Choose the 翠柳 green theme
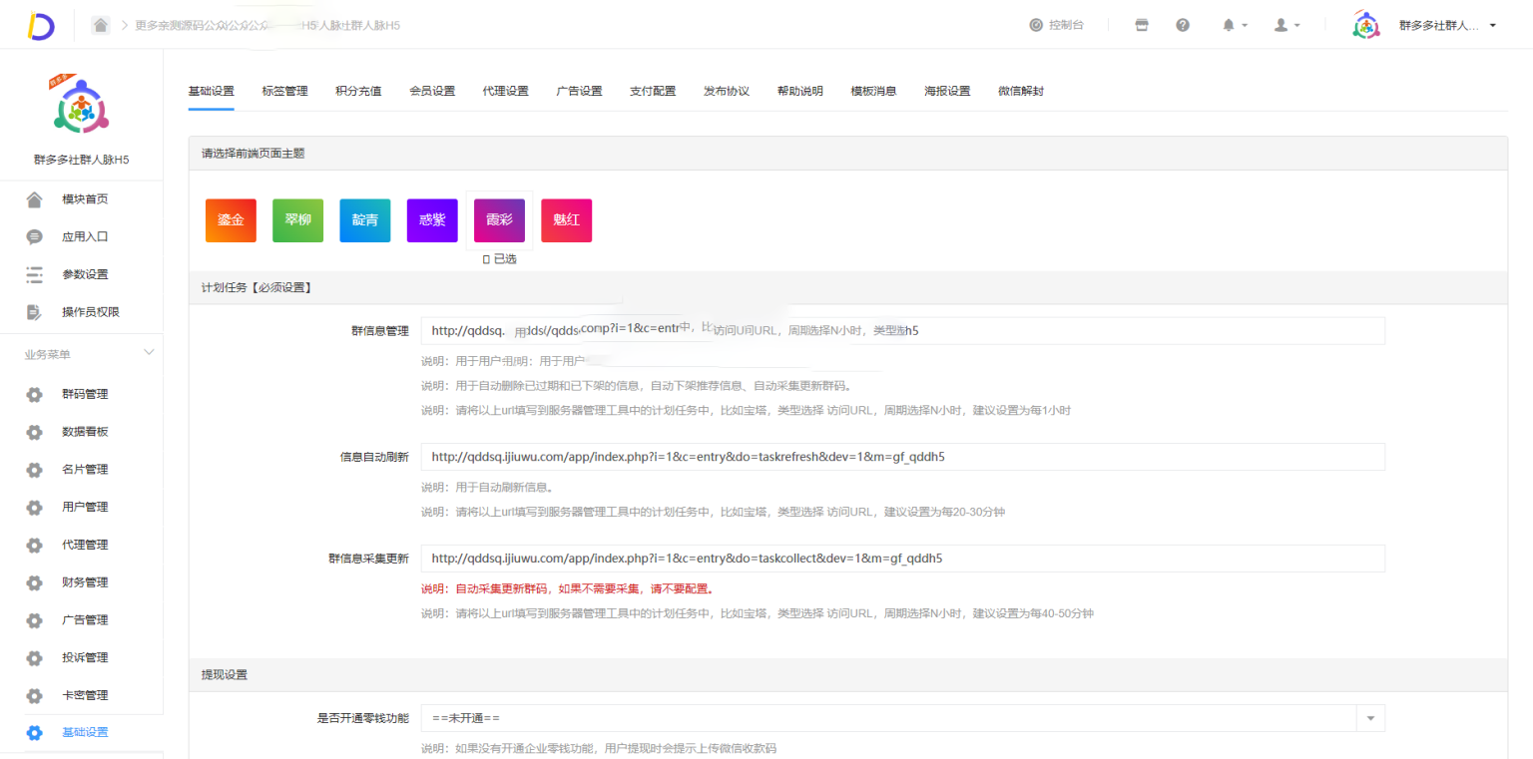 coord(297,220)
